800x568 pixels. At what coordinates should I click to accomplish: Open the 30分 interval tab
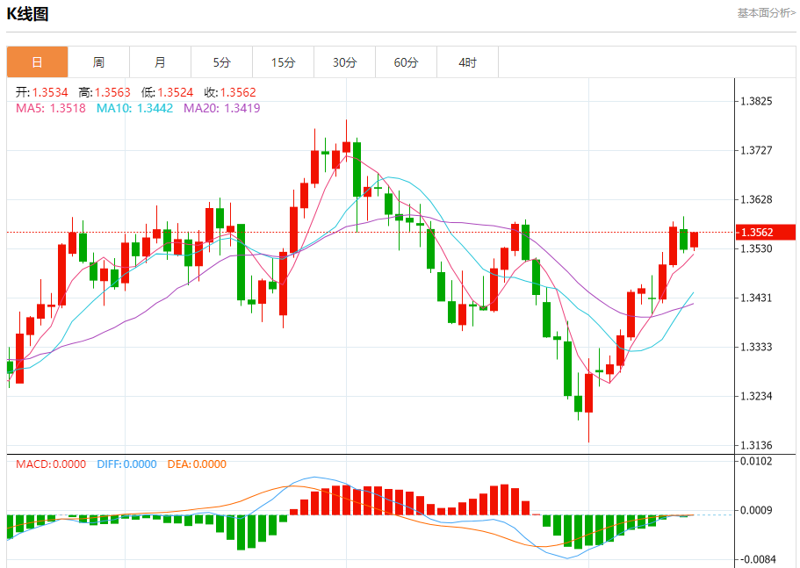[x=344, y=62]
